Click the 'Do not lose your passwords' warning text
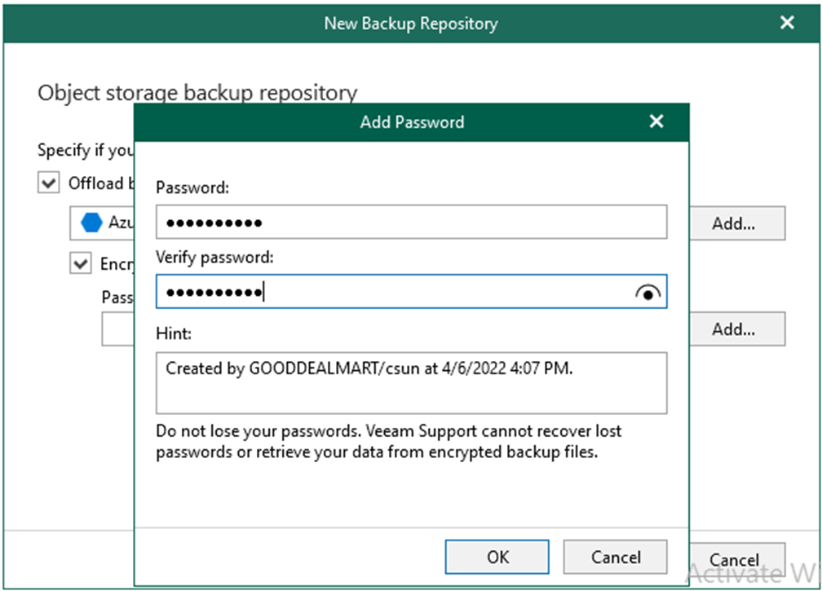The width and height of the screenshot is (822, 591). (x=388, y=441)
